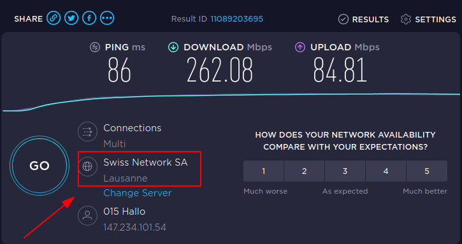Click the download arrow icon
This screenshot has height=244, width=462.
pos(173,47)
